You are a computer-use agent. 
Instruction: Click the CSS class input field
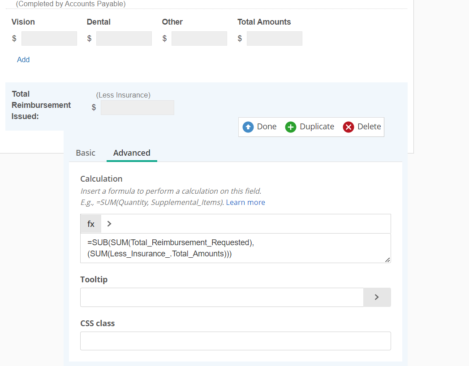(235, 341)
